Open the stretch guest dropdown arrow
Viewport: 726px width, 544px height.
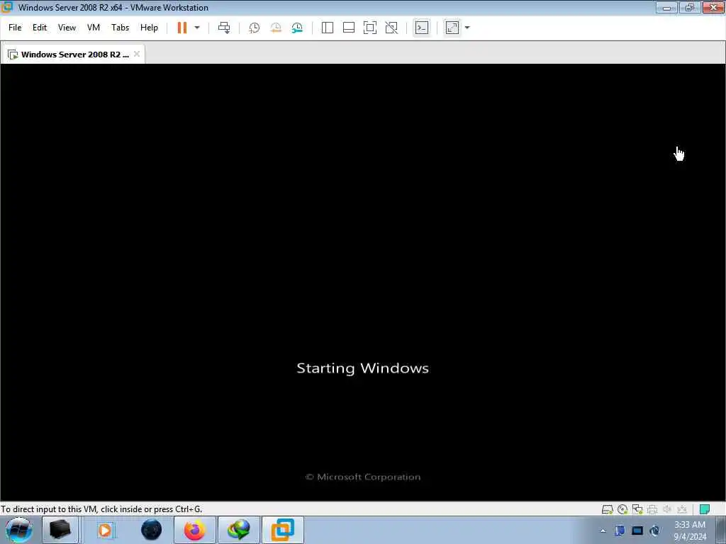[x=467, y=28]
